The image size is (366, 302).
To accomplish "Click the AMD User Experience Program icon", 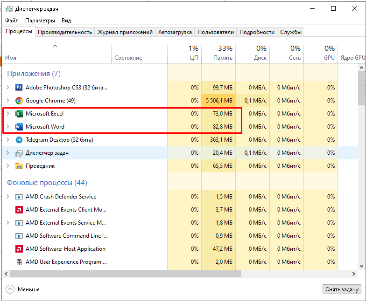I will click(x=19, y=262).
